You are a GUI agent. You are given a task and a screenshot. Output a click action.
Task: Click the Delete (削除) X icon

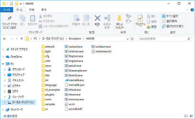pyautogui.click(x=97, y=18)
